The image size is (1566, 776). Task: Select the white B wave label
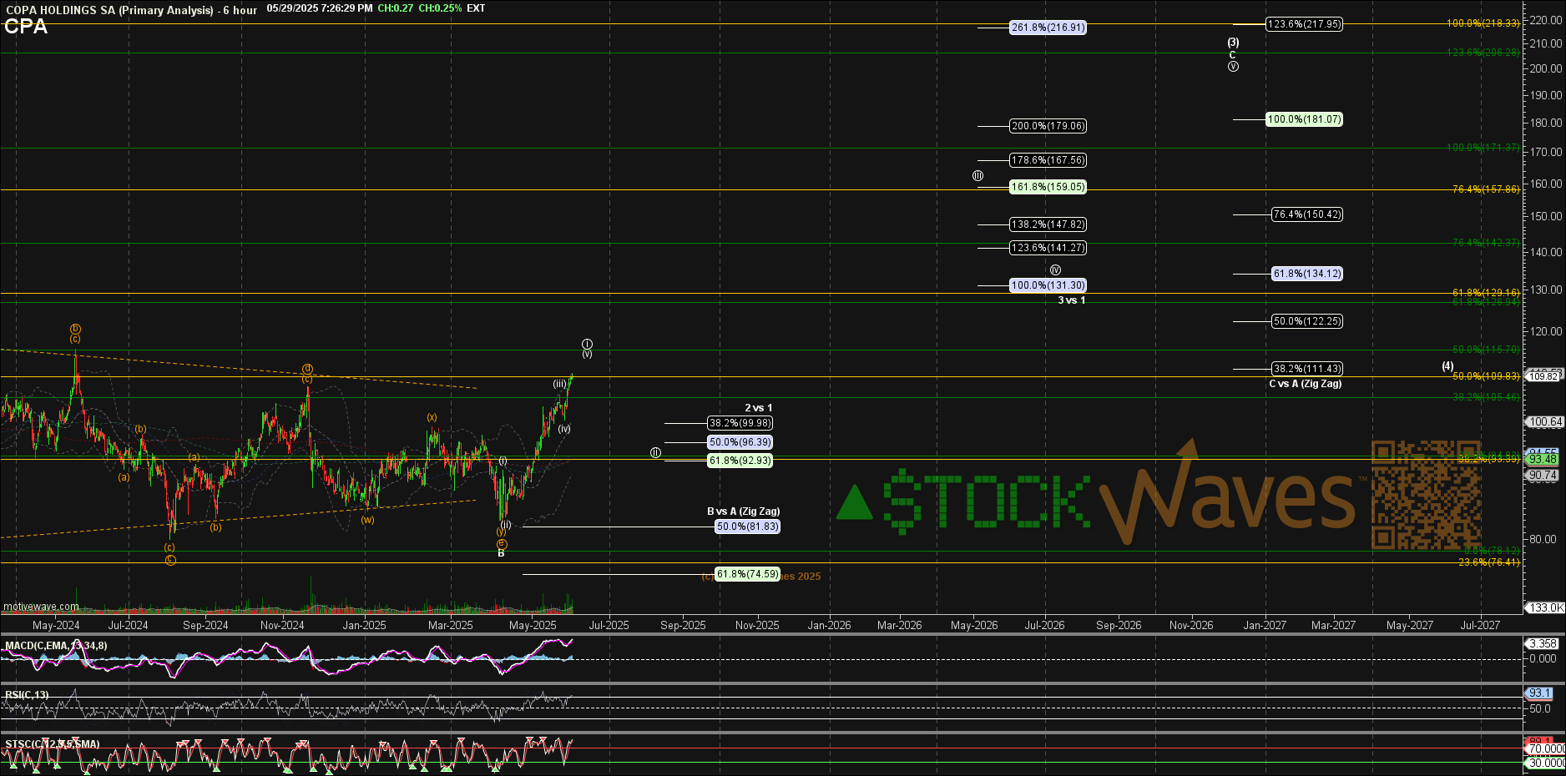501,553
